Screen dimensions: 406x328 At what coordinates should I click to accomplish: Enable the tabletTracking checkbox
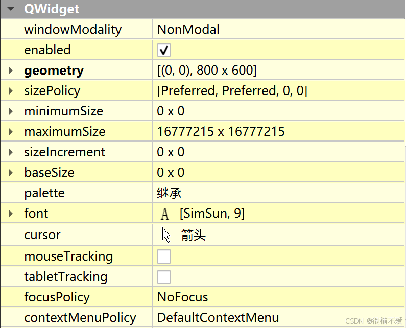[163, 277]
